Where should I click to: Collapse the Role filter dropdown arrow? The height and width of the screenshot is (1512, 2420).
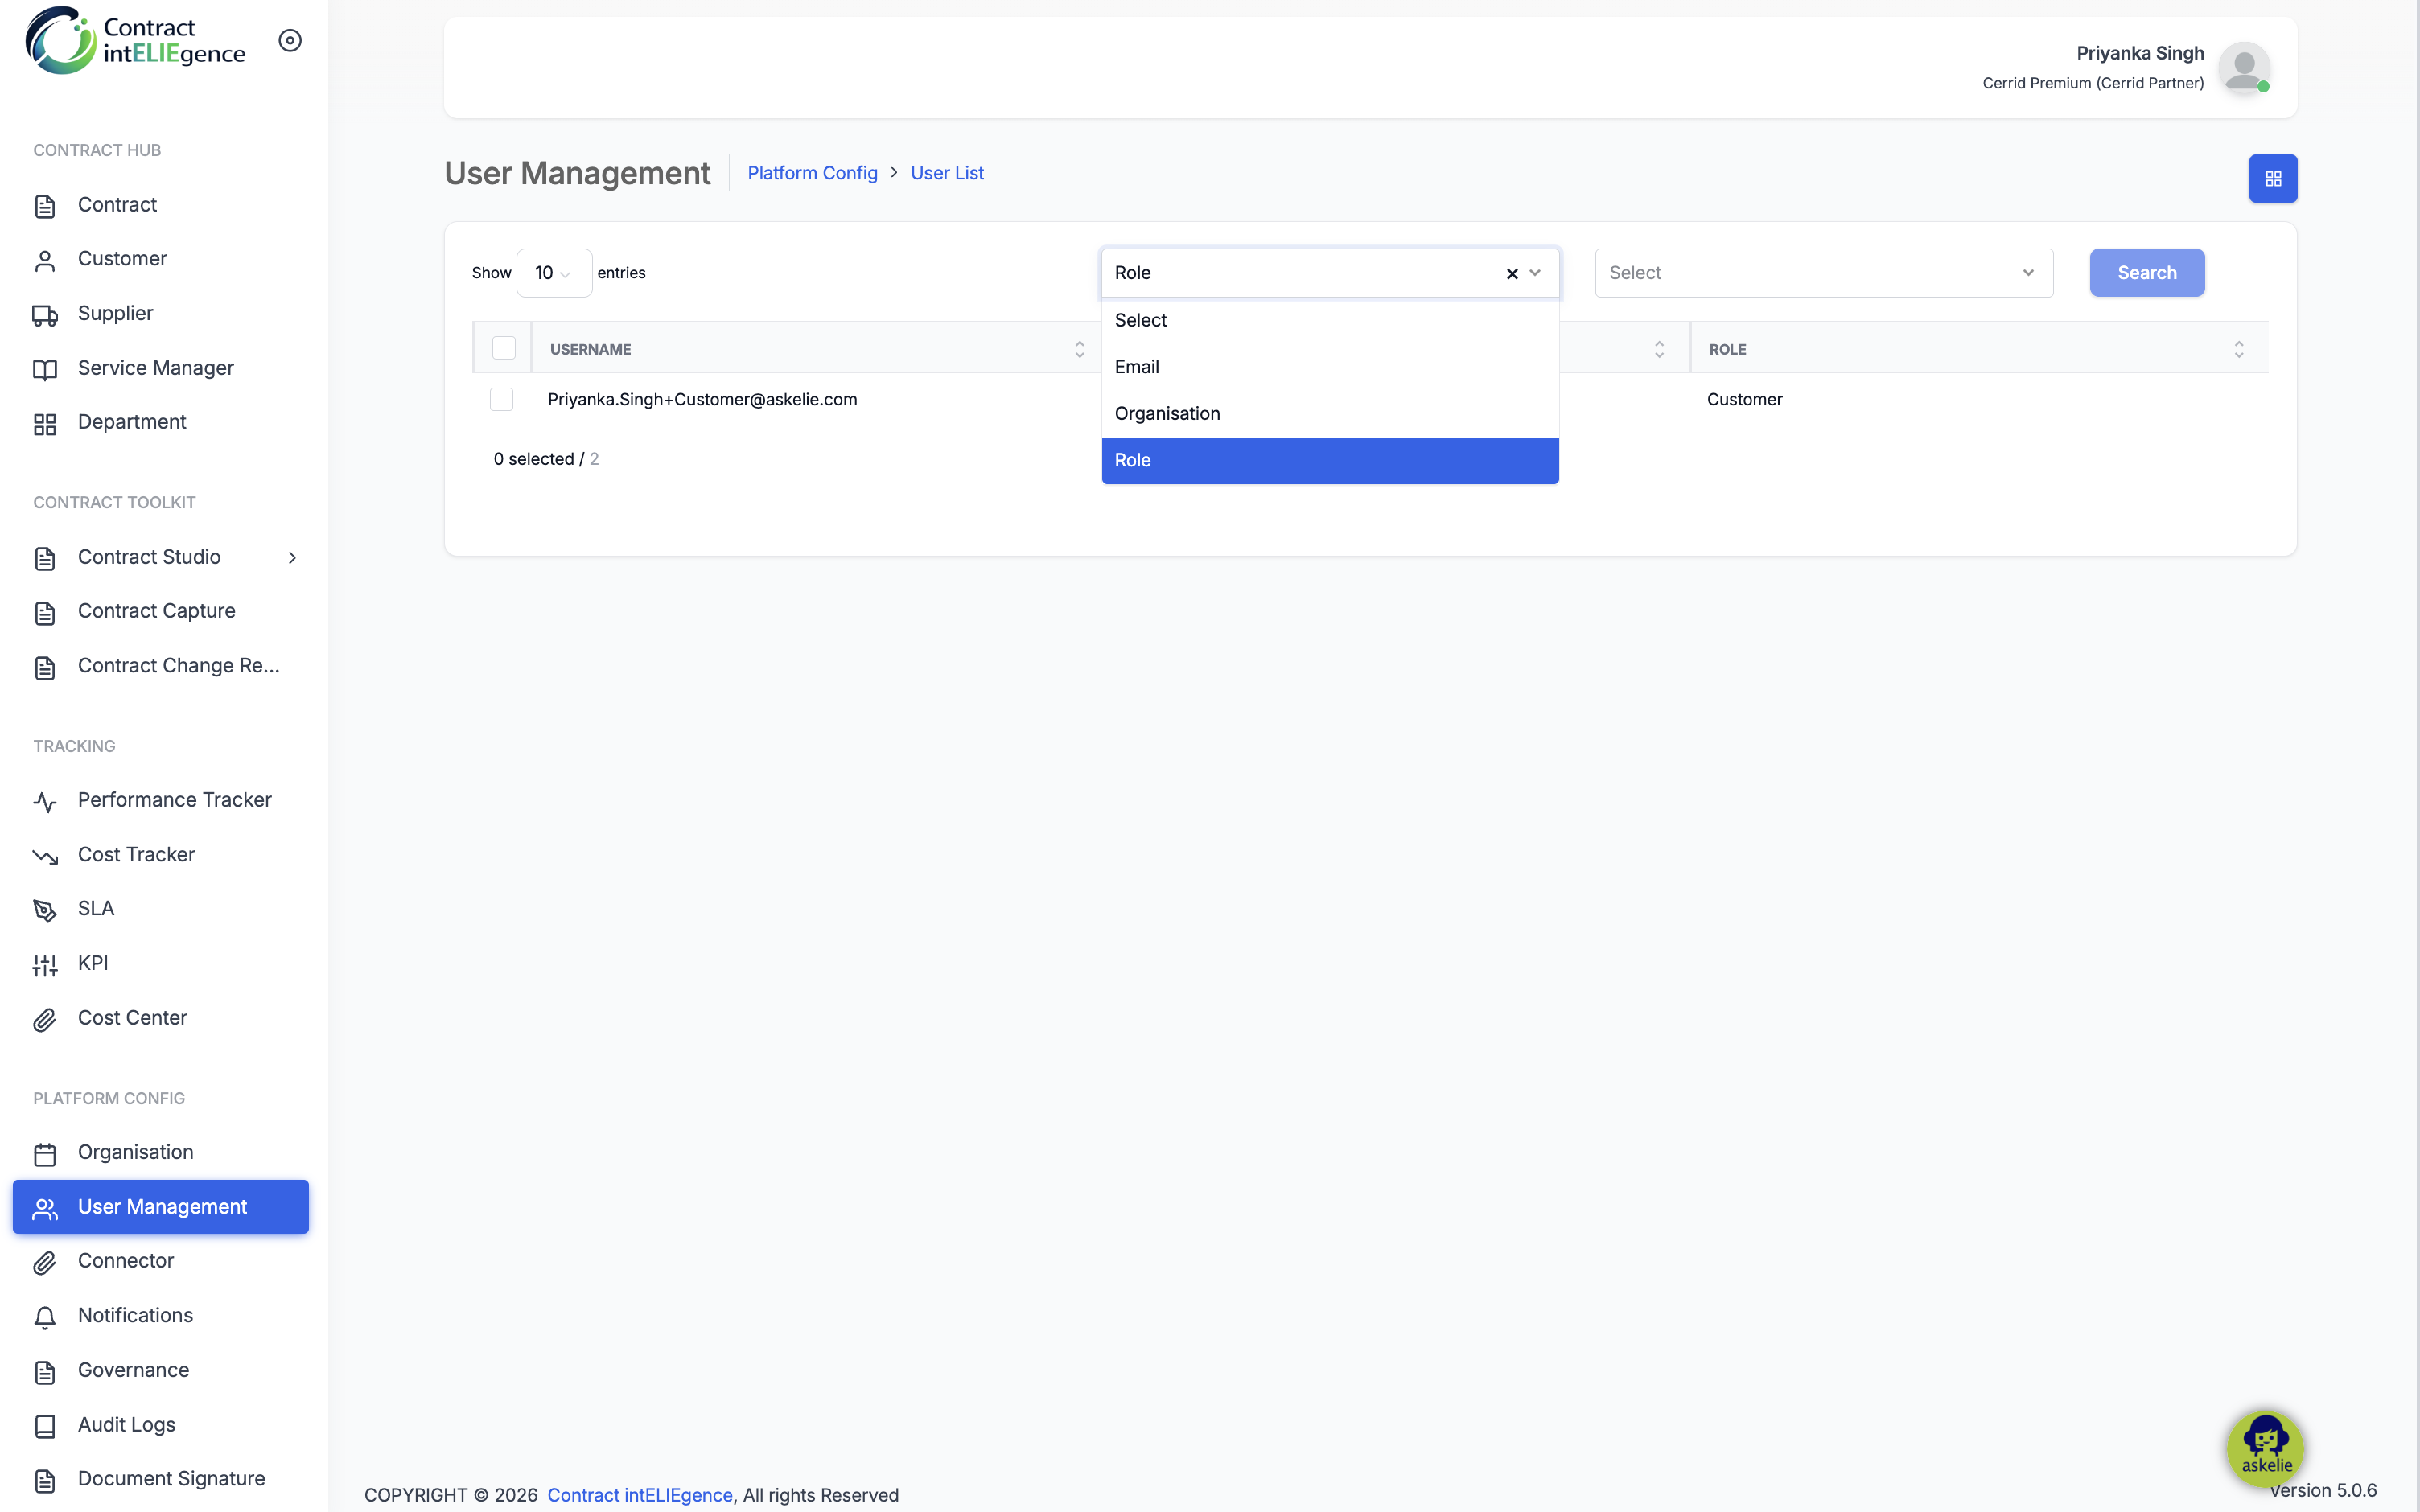coord(1535,273)
